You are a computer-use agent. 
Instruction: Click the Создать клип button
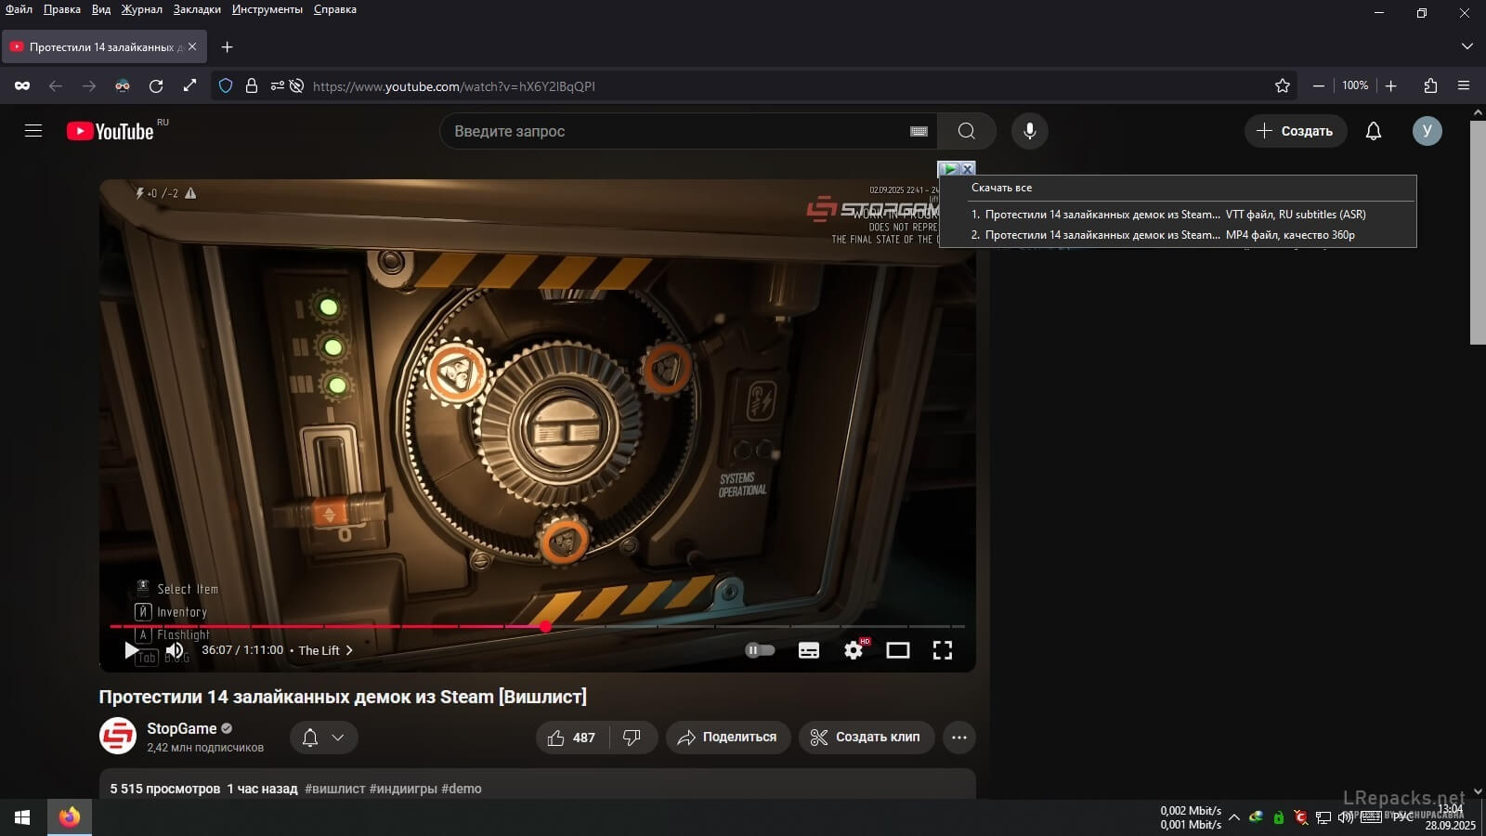(866, 738)
